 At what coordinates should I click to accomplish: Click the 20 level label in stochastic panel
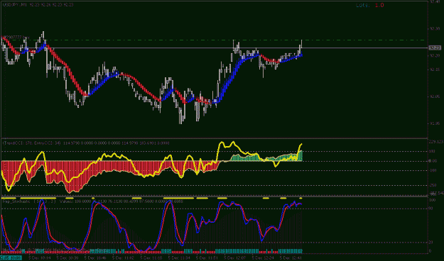[431, 243]
